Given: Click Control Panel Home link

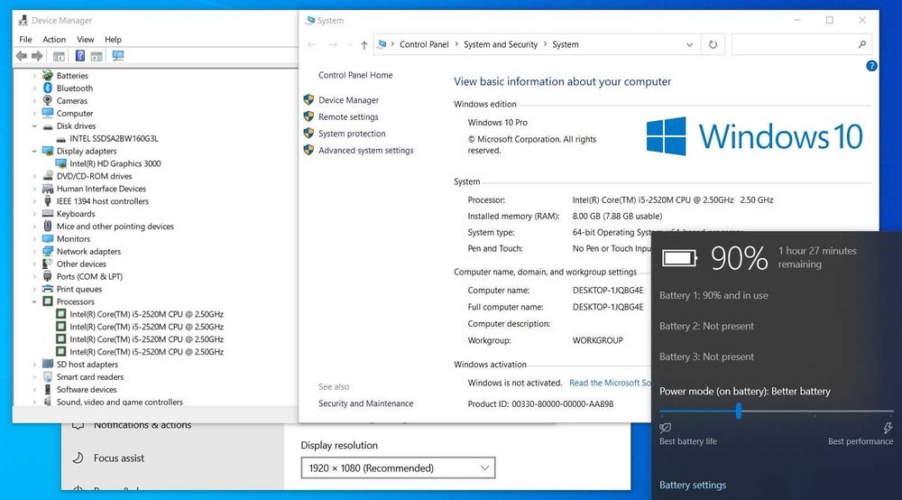Looking at the screenshot, I should click(x=355, y=75).
